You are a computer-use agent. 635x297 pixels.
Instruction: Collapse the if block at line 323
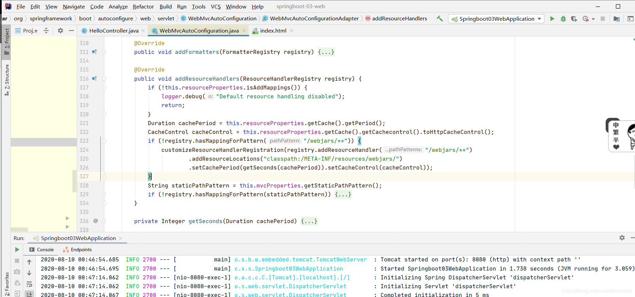tap(104, 141)
